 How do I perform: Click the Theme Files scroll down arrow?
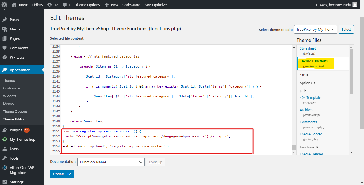[351, 152]
